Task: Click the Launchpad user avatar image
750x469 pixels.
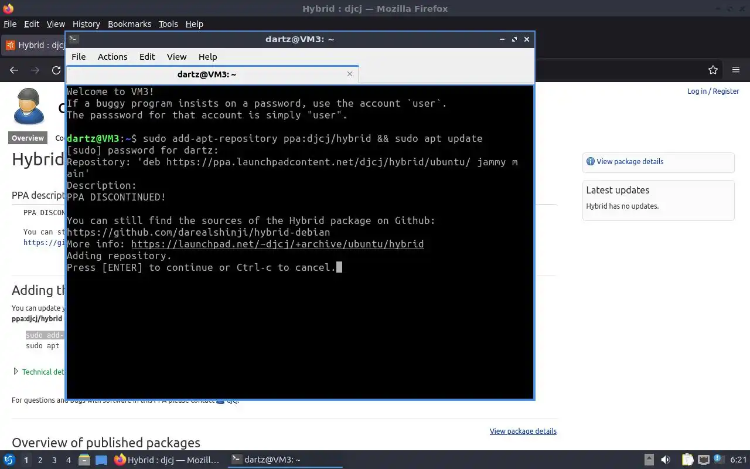Action: [29, 106]
